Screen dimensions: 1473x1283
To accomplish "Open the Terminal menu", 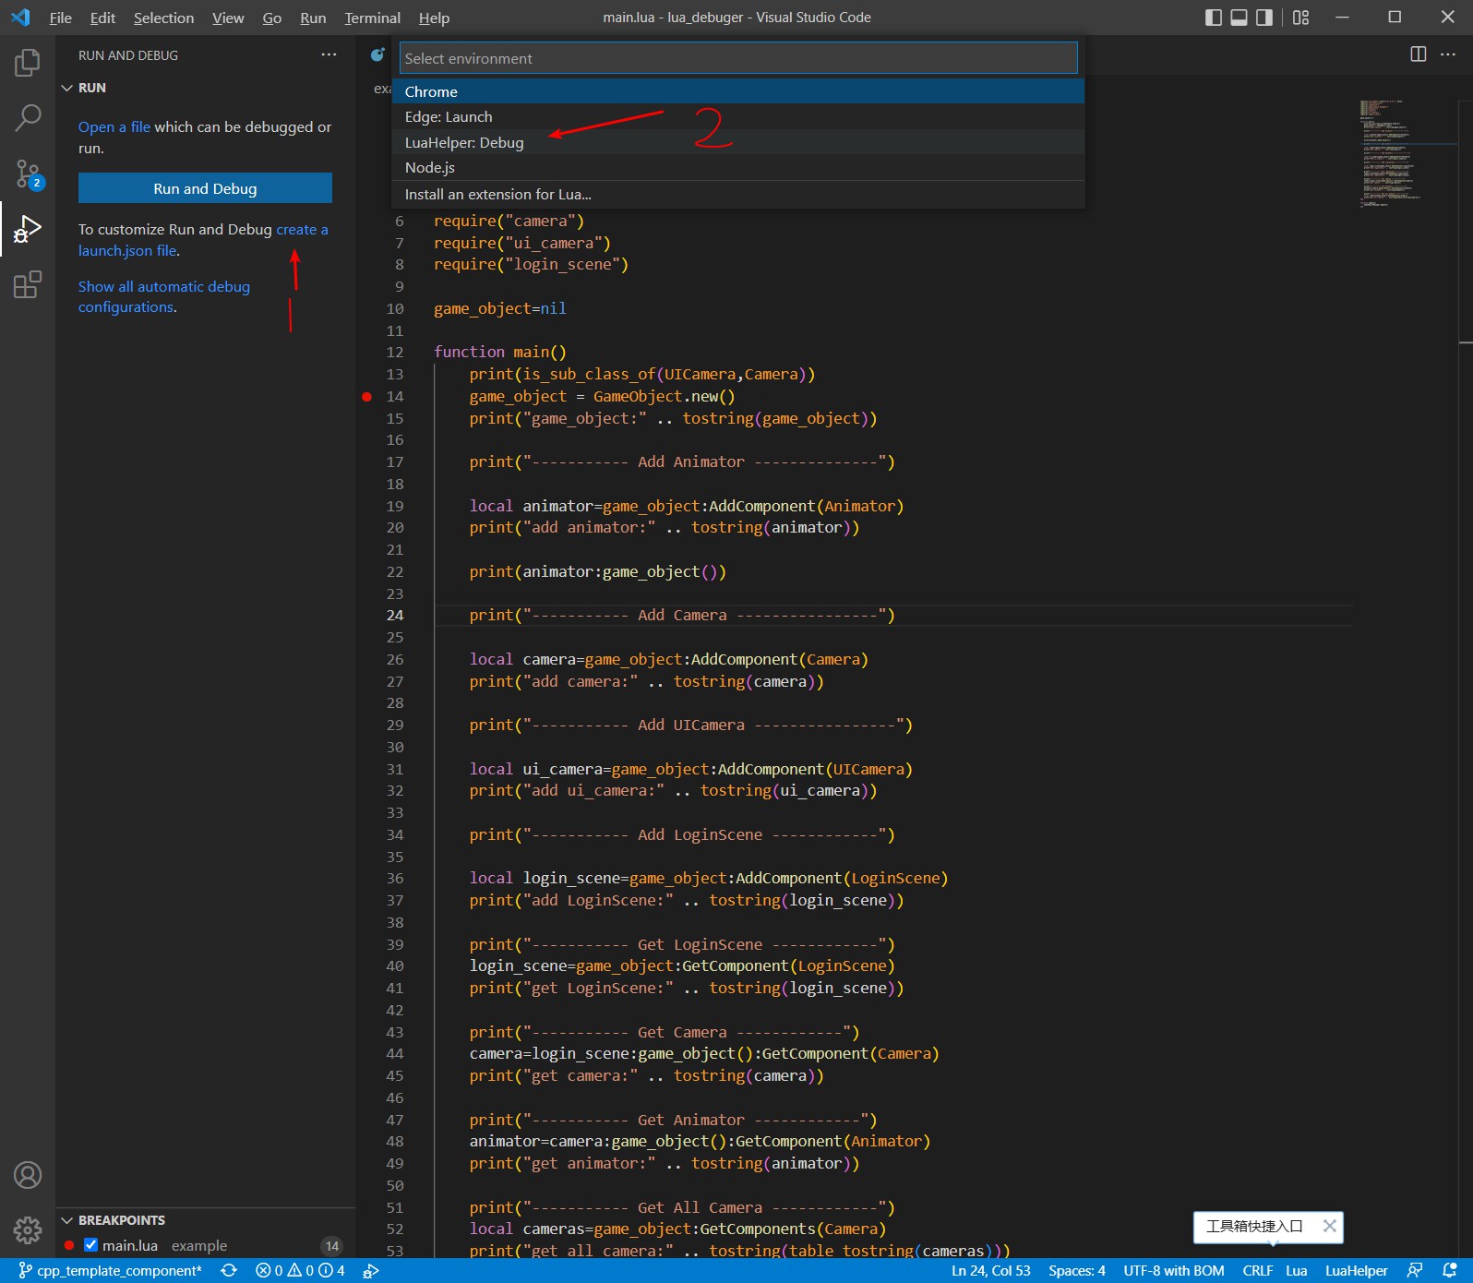I will coord(372,18).
